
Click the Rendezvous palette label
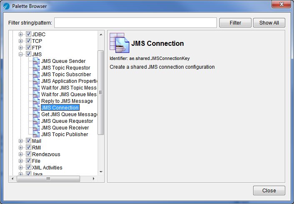pos(46,154)
